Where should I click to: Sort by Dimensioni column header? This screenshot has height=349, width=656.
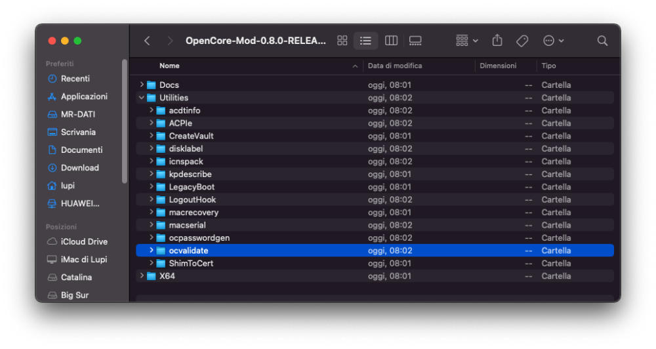pyautogui.click(x=498, y=66)
